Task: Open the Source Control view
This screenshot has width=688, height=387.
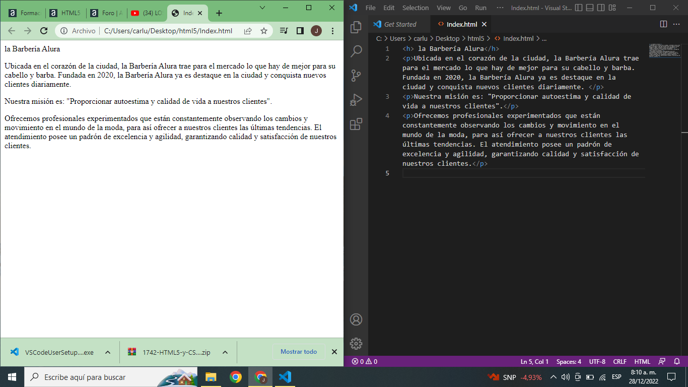Action: click(x=356, y=75)
